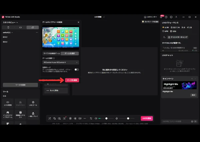The height and width of the screenshot is (142, 200).
Task: Open the RECentral 4.exe game dropdown
Action: pyautogui.click(x=61, y=62)
